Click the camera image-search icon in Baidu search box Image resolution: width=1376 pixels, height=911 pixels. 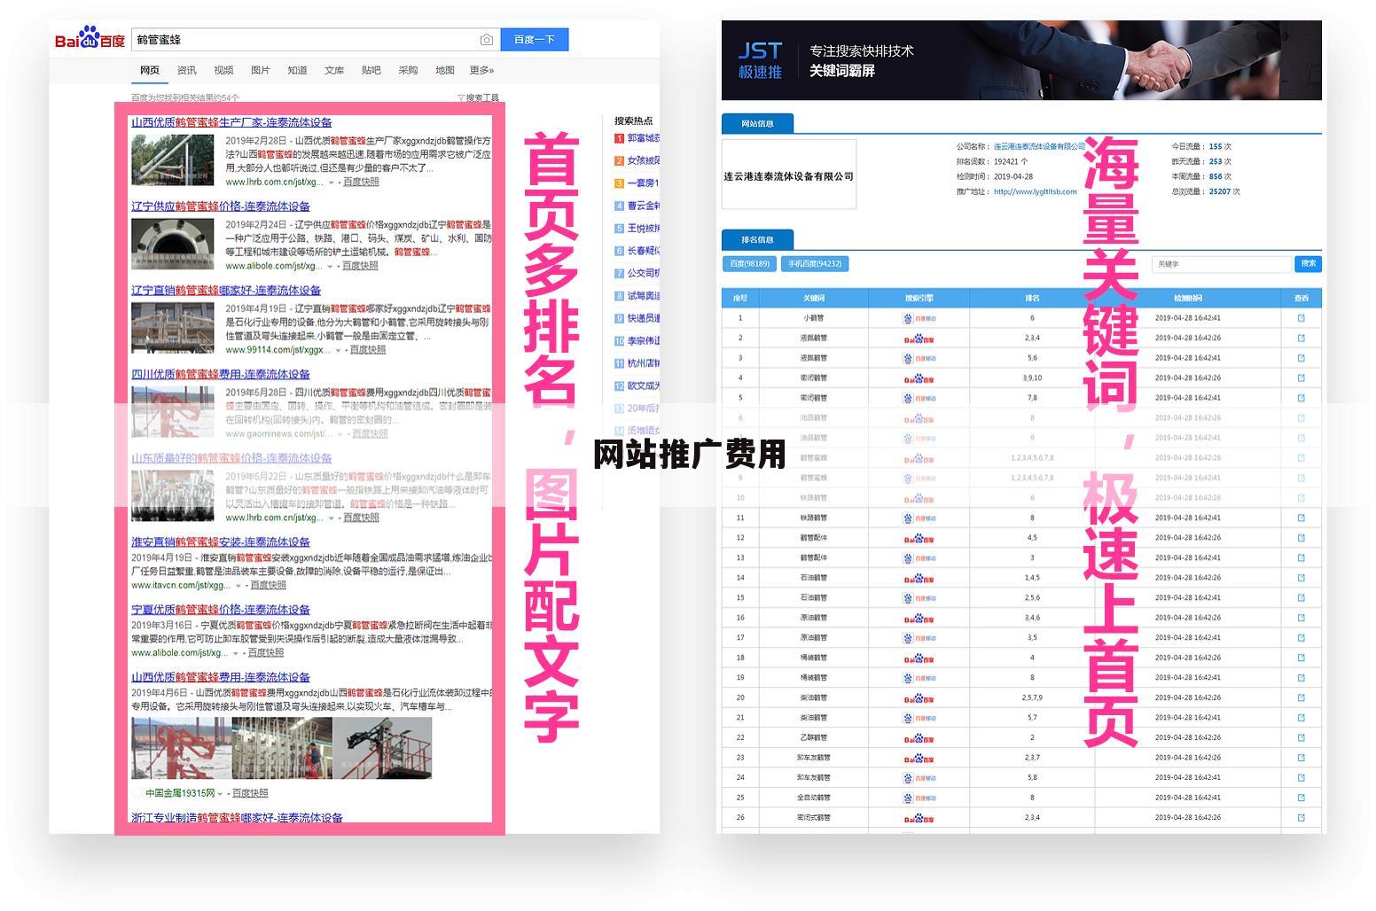point(487,40)
